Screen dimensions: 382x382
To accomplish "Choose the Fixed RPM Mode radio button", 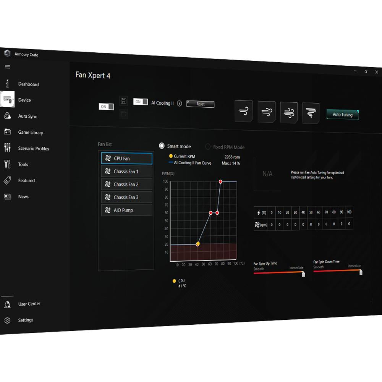I will [x=208, y=147].
